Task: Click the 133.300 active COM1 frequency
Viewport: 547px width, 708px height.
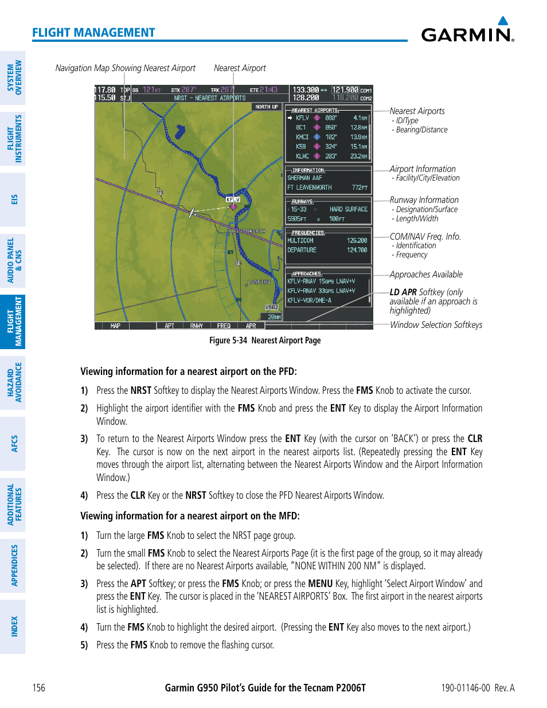Action: [306, 90]
